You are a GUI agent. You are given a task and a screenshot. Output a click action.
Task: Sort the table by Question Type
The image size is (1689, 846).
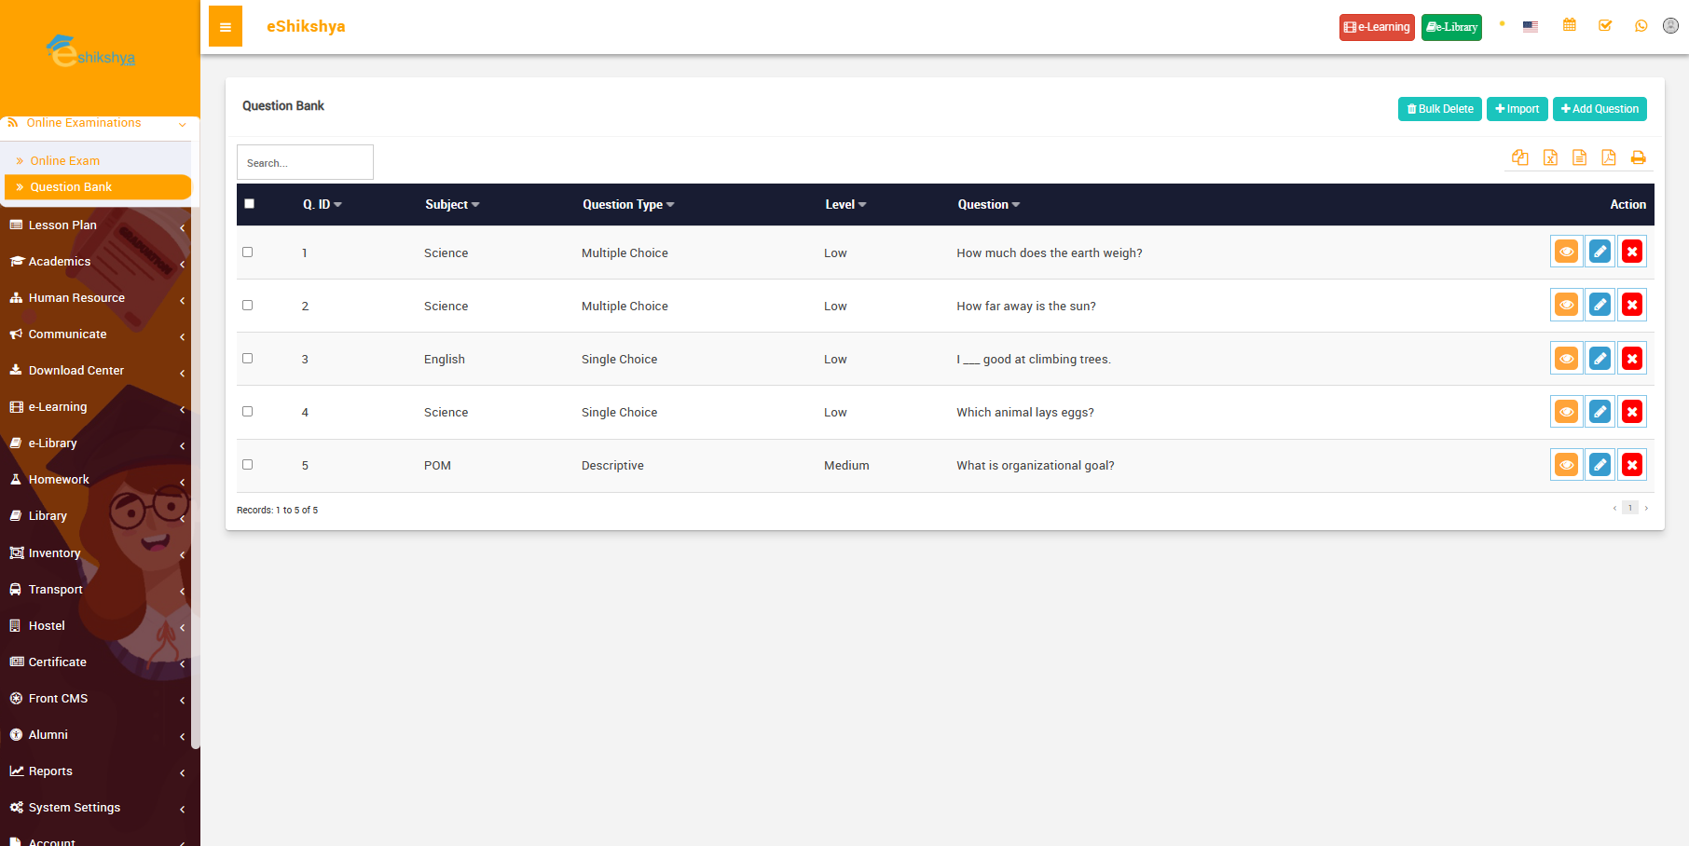[x=627, y=205]
